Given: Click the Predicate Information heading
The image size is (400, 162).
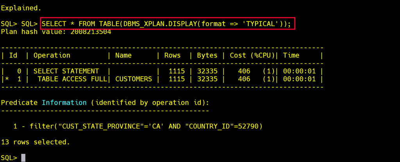Looking at the screenshot, I should (105, 103).
